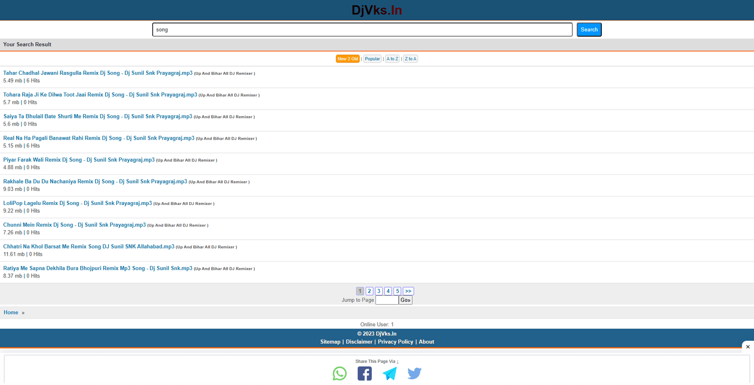The width and height of the screenshot is (754, 385).
Task: Click the >> next pages button
Action: tap(409, 291)
